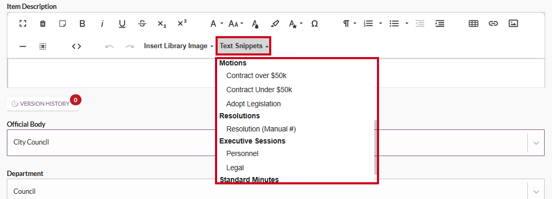Click increase indent icon
Viewport: 552px width, 199px height.
[x=439, y=24]
